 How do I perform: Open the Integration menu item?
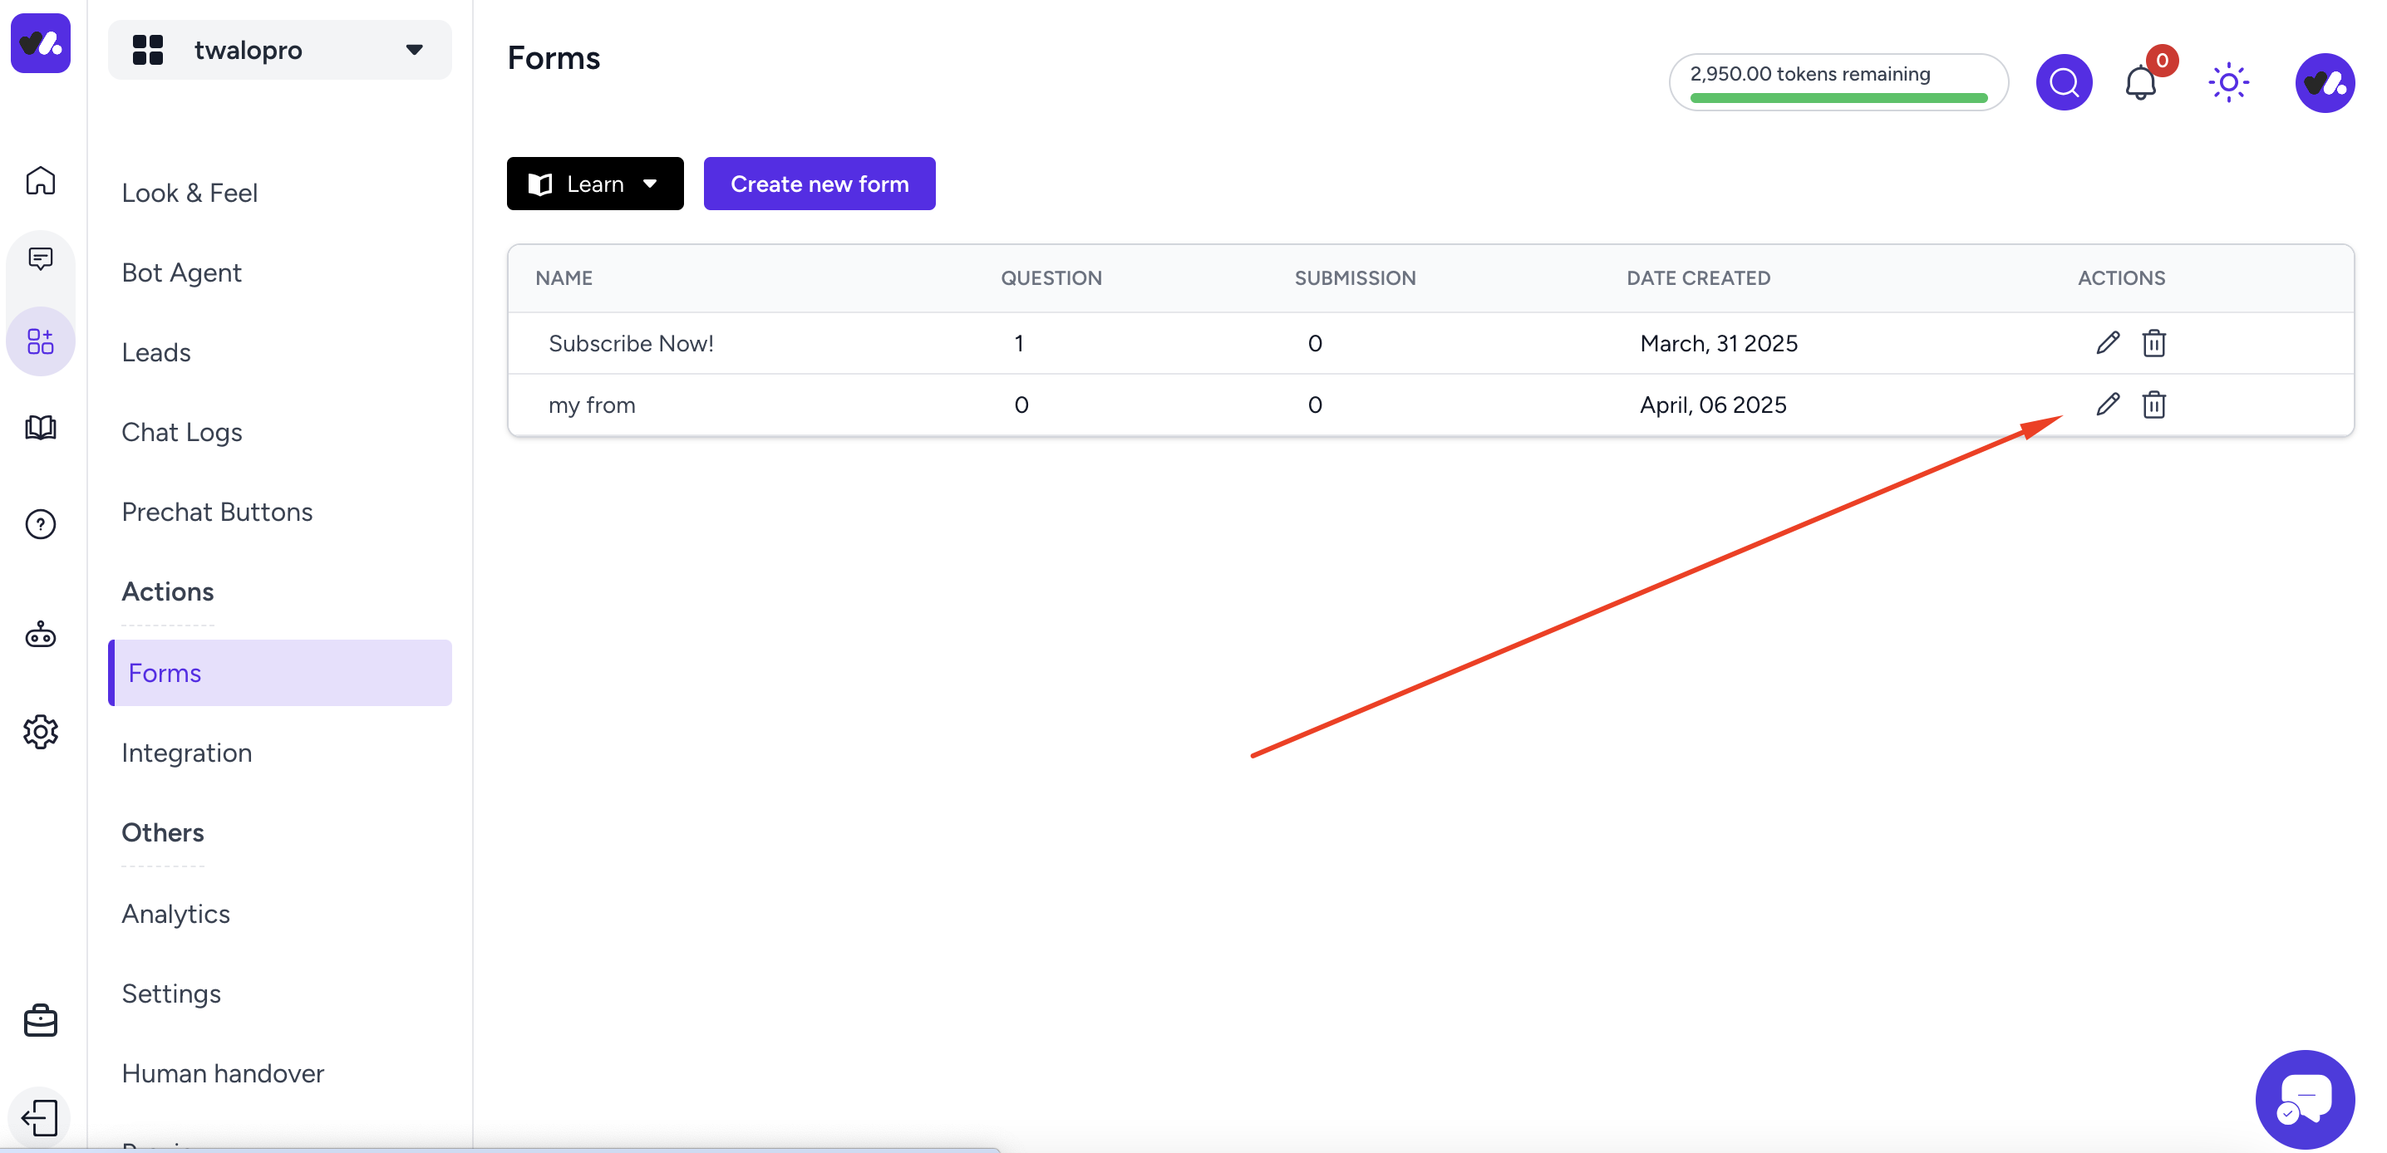coord(186,753)
